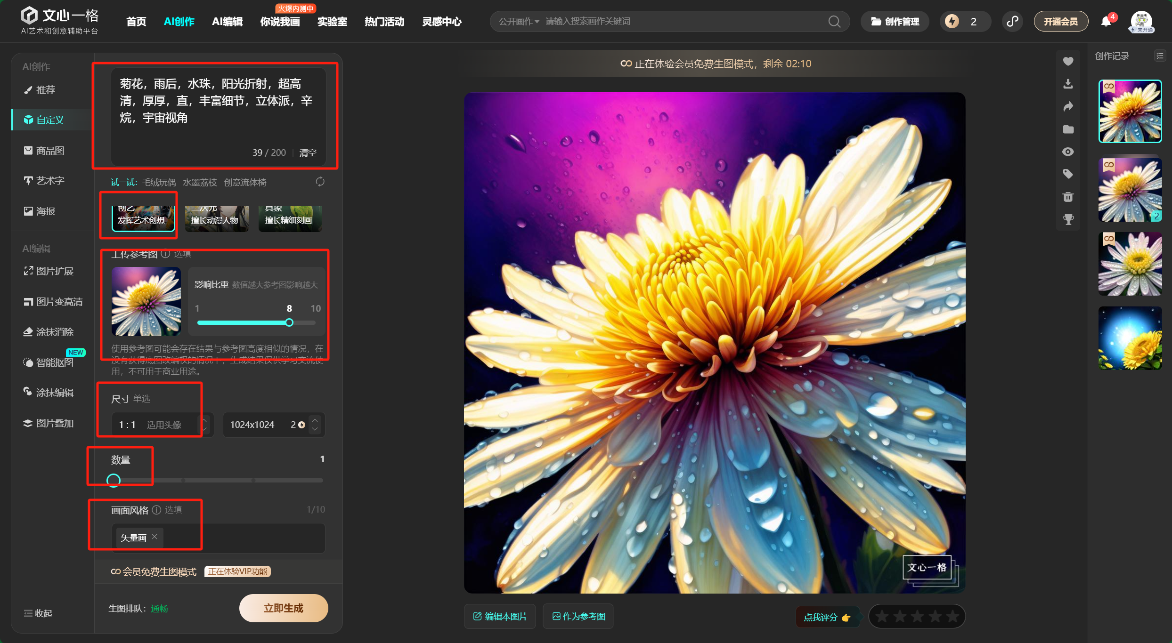Toggle image visibility with eye icon
This screenshot has width=1172, height=643.
[x=1068, y=152]
